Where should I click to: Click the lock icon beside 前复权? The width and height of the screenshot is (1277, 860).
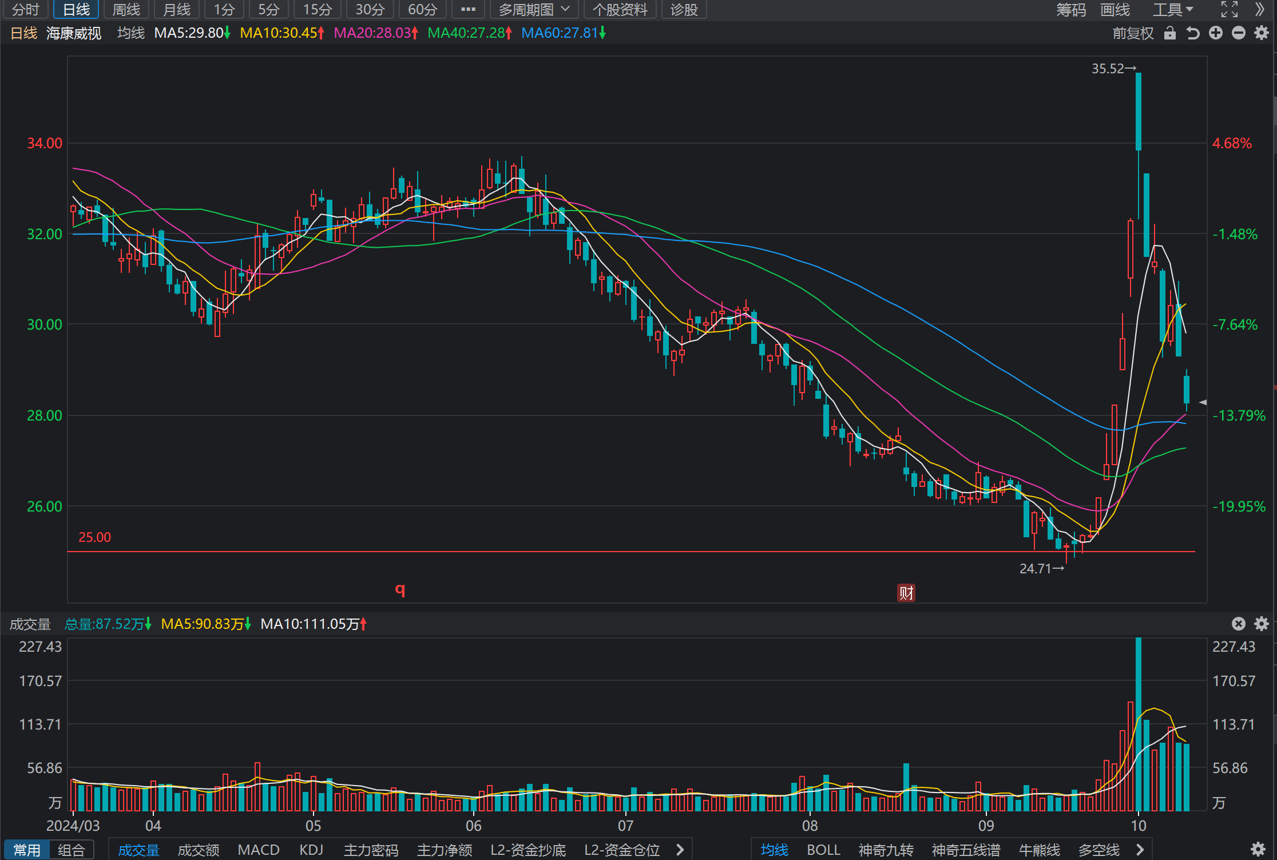click(x=1170, y=33)
